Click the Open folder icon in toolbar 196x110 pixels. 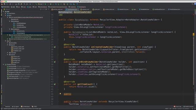coord(2,4)
